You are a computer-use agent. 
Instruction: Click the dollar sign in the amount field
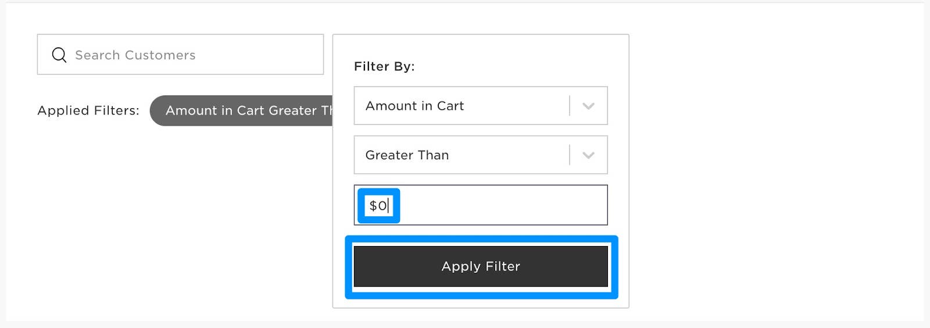[373, 206]
